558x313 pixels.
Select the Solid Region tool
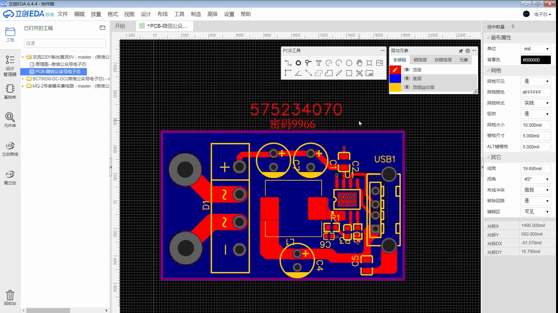[x=329, y=73]
